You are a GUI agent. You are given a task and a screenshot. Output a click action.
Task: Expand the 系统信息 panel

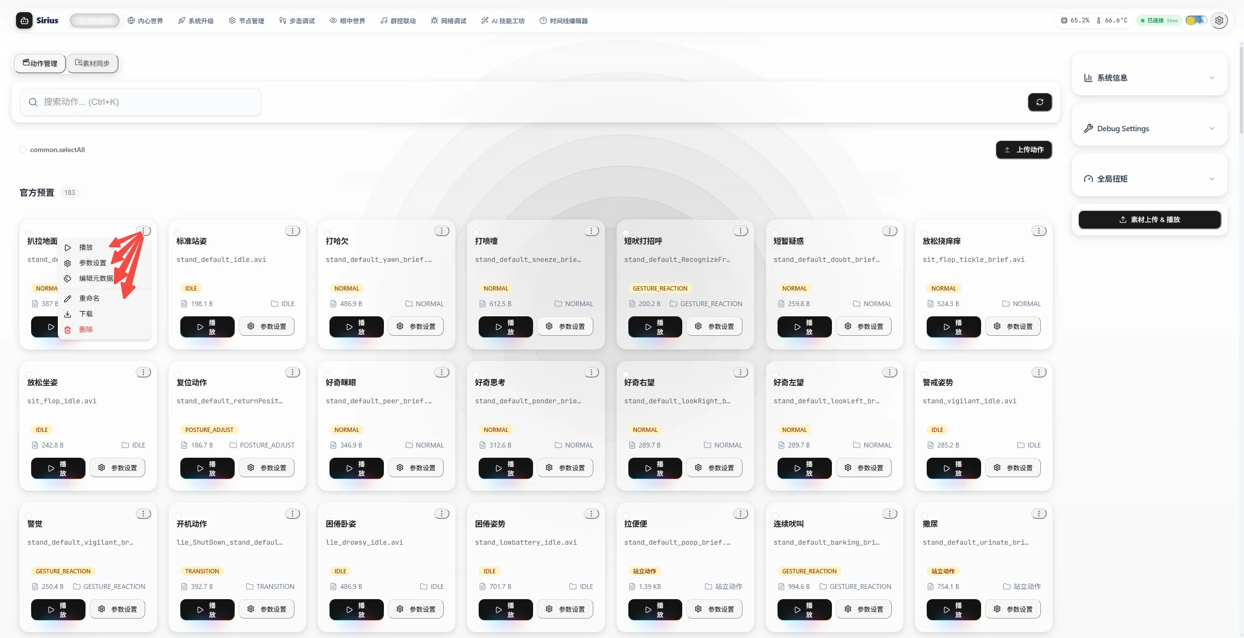point(1149,78)
